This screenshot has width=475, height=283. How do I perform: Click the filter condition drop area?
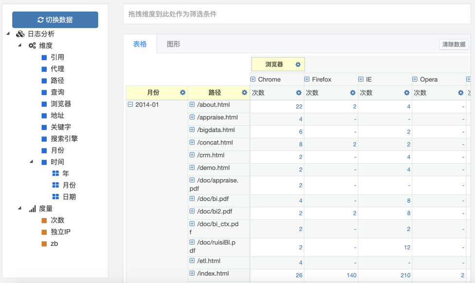click(296, 14)
